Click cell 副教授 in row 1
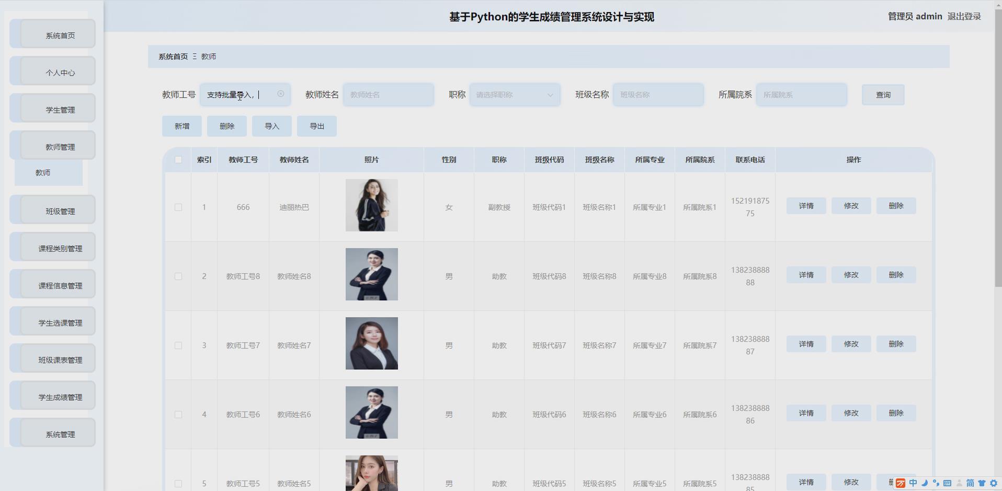The height and width of the screenshot is (491, 1002). [x=499, y=207]
